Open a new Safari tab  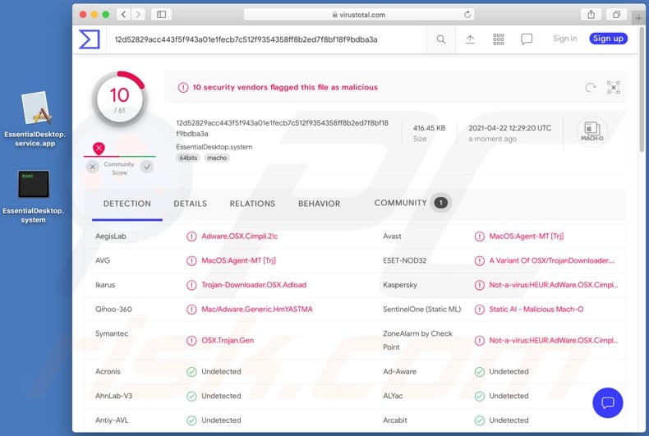638,18
